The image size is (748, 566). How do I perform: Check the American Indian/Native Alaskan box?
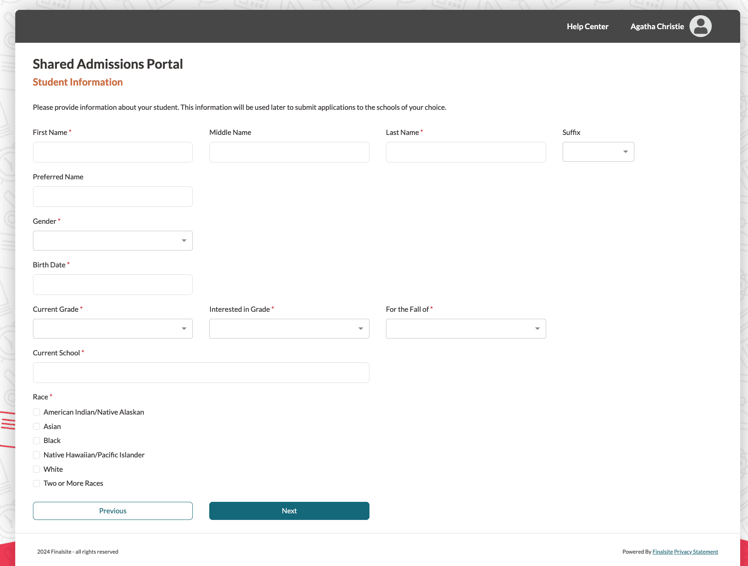point(37,412)
